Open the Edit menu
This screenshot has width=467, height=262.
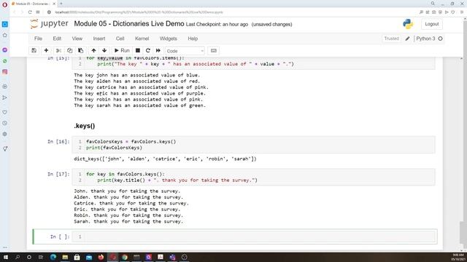(57, 39)
